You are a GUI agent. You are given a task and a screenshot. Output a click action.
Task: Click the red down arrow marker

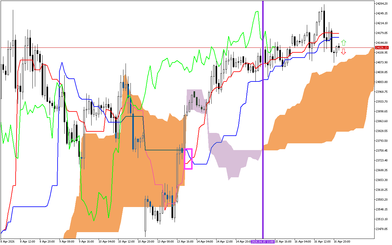pos(344,51)
